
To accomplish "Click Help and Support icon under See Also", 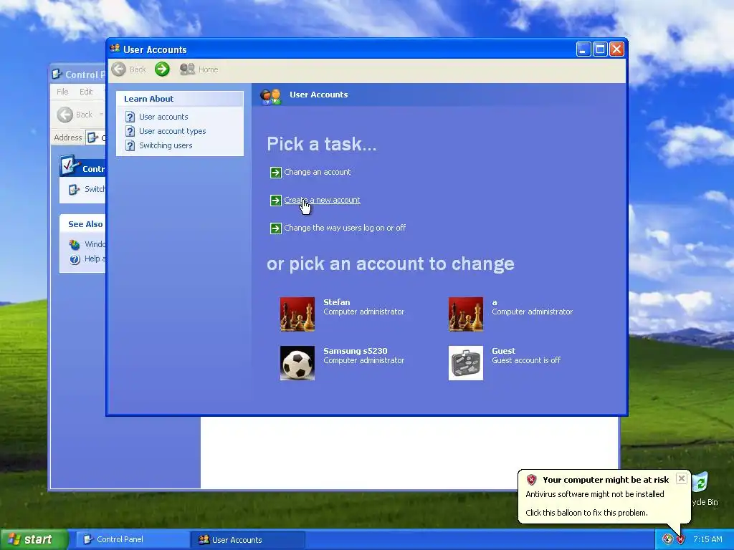I will point(75,259).
